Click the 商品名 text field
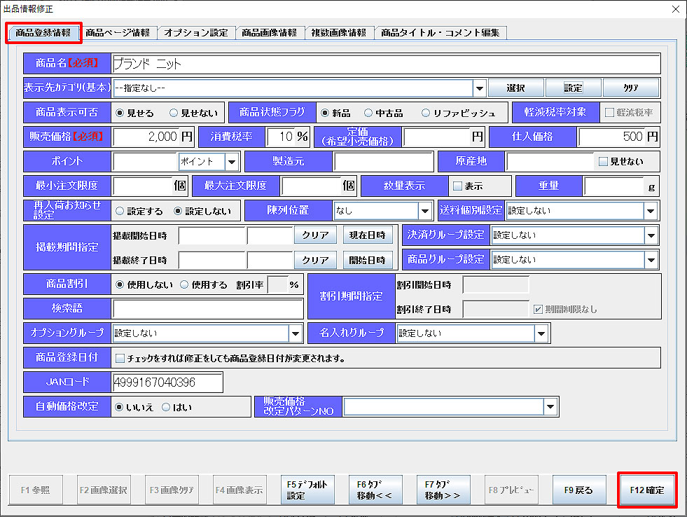Viewport: 687px width, 517px height. 386,64
